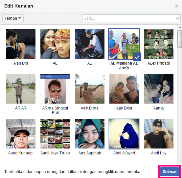Select ALex Pribadi profile photo
Screen dimensions: 182x178
159,44
